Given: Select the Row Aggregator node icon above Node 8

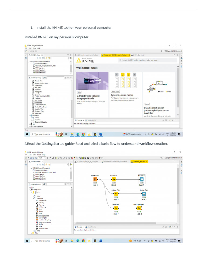Looking at the screenshot, I should [139, 208].
